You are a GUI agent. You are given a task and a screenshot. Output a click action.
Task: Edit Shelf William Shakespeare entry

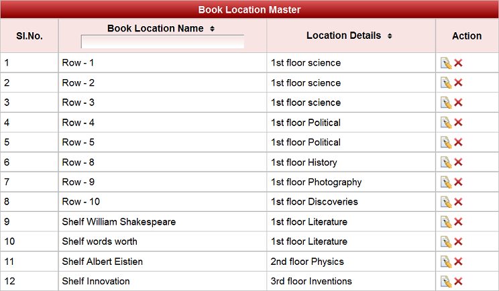tap(445, 222)
